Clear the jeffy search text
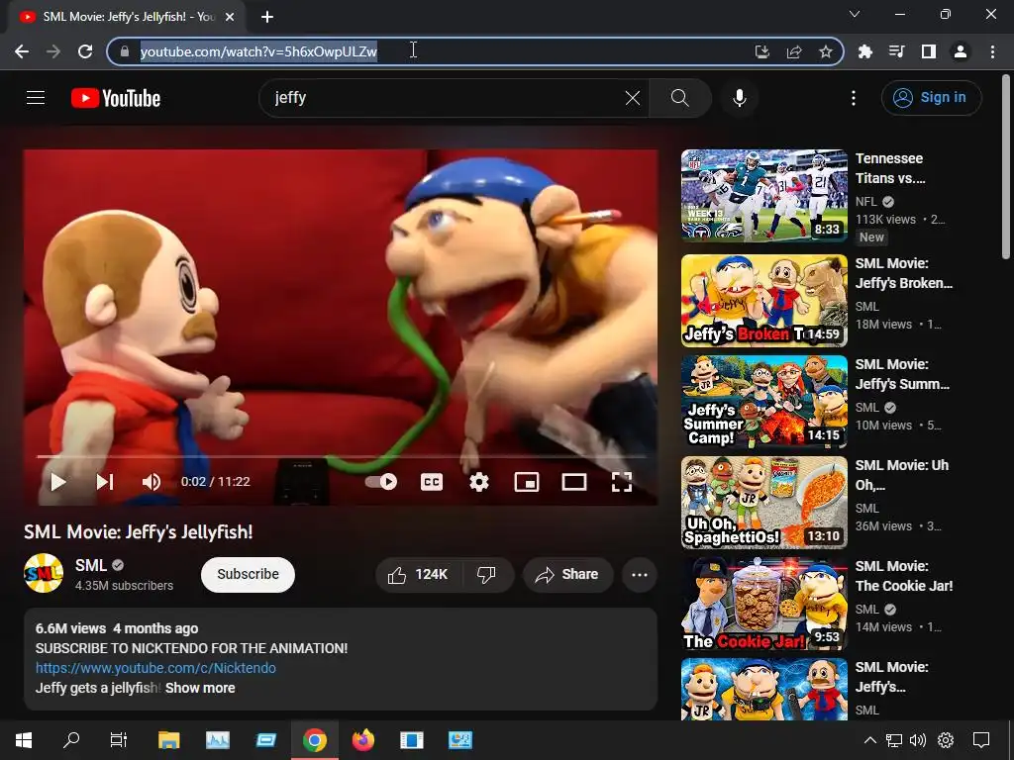Viewport: 1014px width, 760px height. (x=633, y=98)
